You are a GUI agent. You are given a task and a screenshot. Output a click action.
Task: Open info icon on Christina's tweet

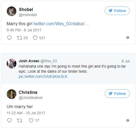[128, 120]
